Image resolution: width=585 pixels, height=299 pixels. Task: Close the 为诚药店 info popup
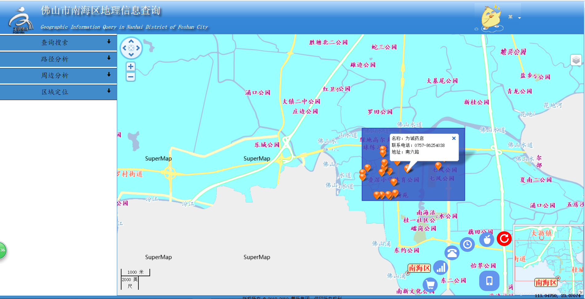tap(454, 138)
